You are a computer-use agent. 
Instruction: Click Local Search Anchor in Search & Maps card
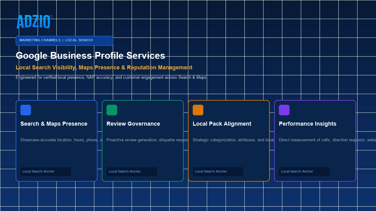coord(45,172)
